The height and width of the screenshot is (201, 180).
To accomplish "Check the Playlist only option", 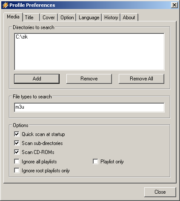I will point(95,162).
